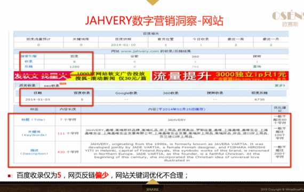Click the OSENS logo in the corner
Screen dimensions: 304x192
coord(287,19)
